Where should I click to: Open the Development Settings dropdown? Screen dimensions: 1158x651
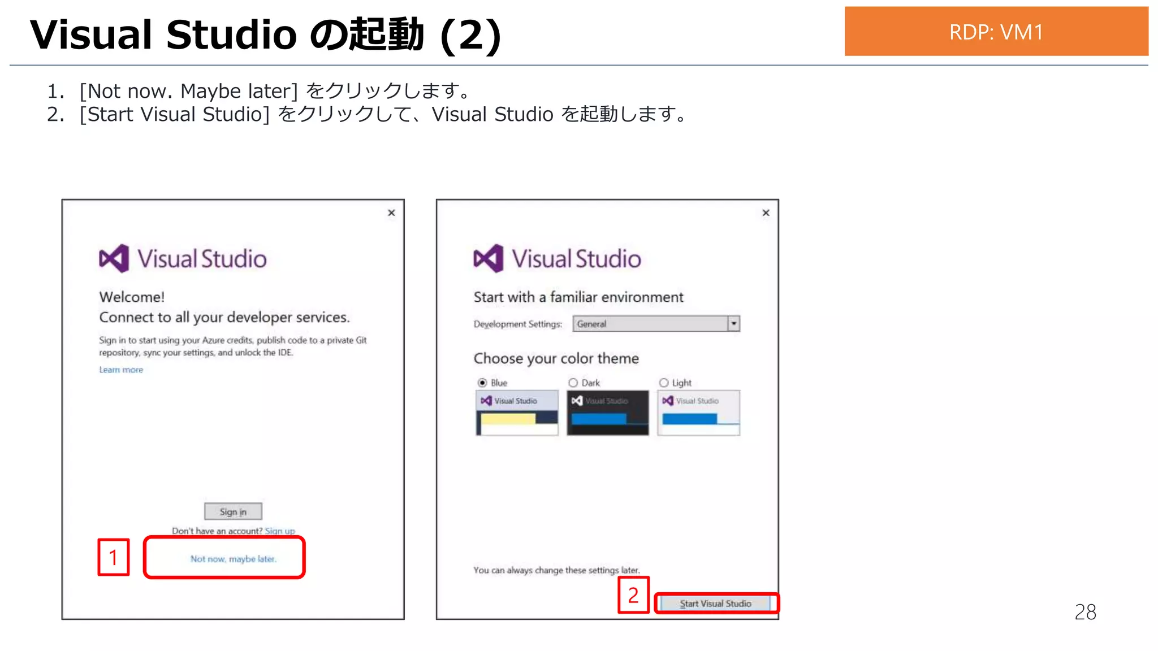click(656, 324)
